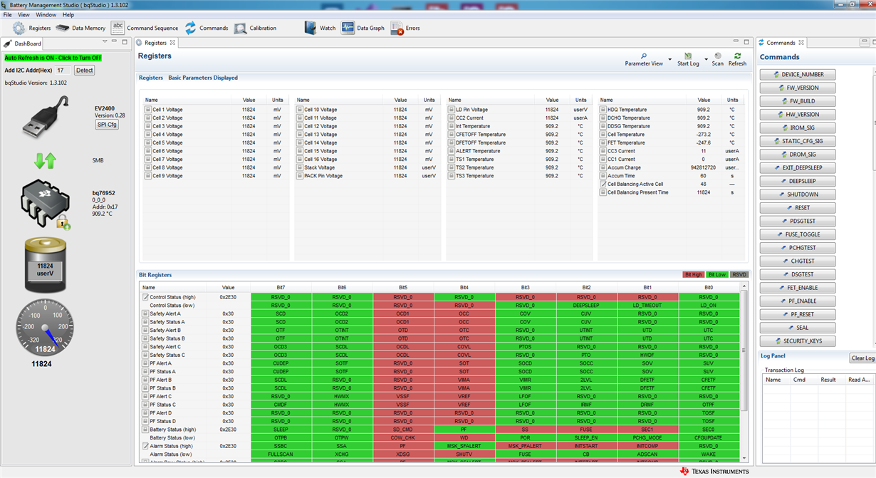Expand the Start Log dropdown arrow
Image resolution: width=876 pixels, height=478 pixels.
click(706, 60)
